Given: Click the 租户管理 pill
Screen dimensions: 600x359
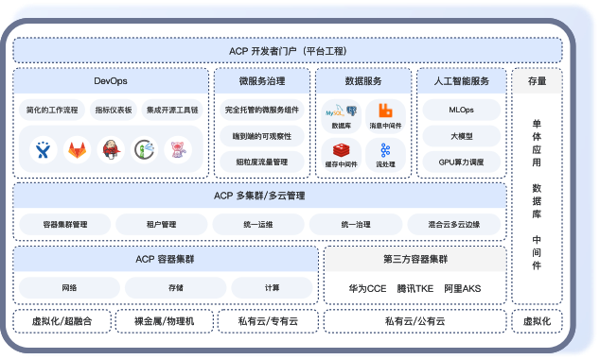Looking at the screenshot, I should pyautogui.click(x=162, y=225).
